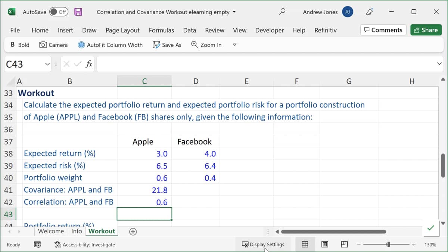This screenshot has height=252, width=448.
Task: Select the Apple expected return cell 3.0
Action: (144, 153)
